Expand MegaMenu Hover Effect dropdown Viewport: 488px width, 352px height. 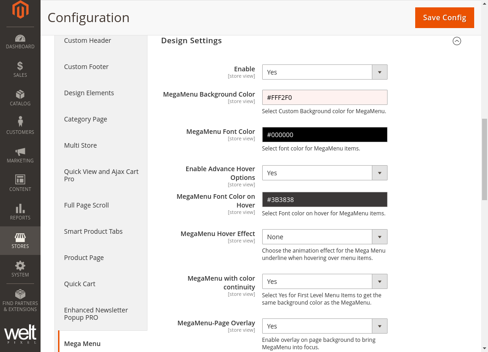[x=324, y=237]
